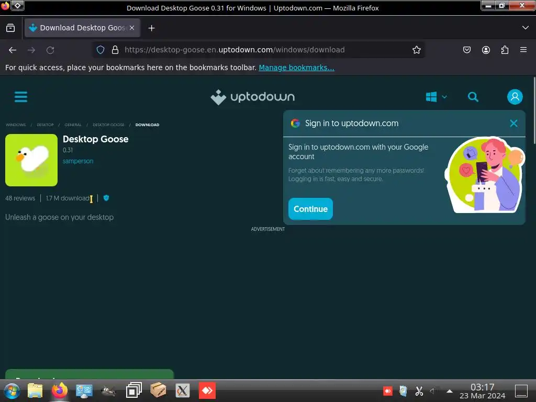536x402 pixels.
Task: Open the Extensions puzzle icon
Action: (x=505, y=50)
